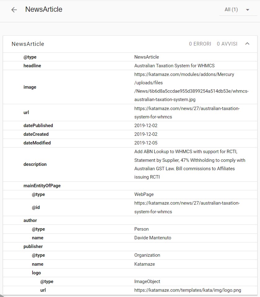The image size is (260, 297).
Task: Select the dateModified 2019-12-05 value
Action: pos(146,143)
